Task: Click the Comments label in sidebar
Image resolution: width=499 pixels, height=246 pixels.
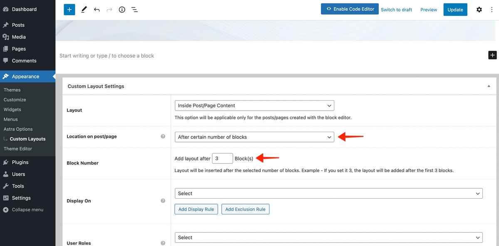Action: point(24,61)
